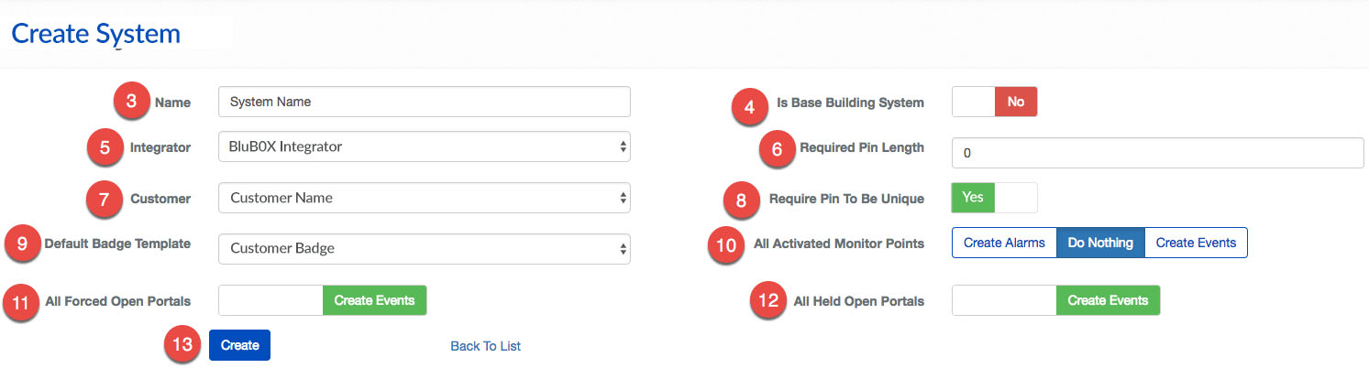Screen dimensions: 1369x379
Task: Toggle the Is Base Building System switch
Action: coord(994,103)
